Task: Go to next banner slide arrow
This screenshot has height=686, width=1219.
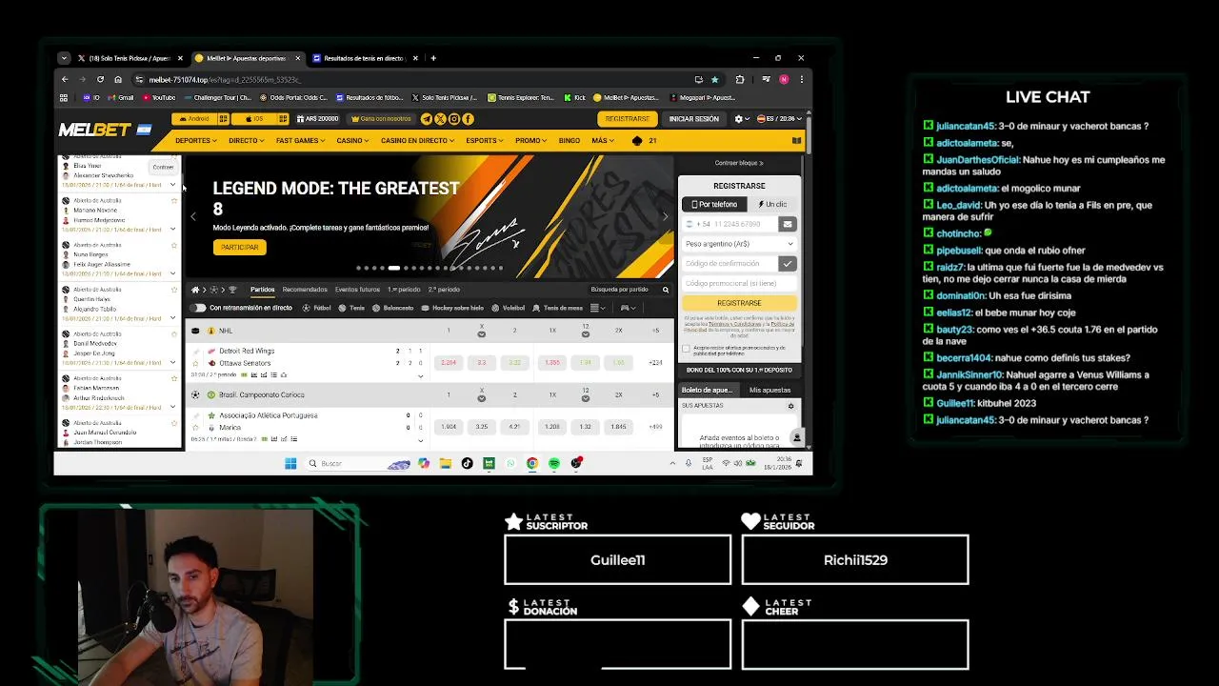Action: (666, 216)
